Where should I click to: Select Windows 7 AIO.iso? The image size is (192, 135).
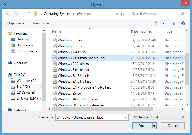[x=72, y=52]
